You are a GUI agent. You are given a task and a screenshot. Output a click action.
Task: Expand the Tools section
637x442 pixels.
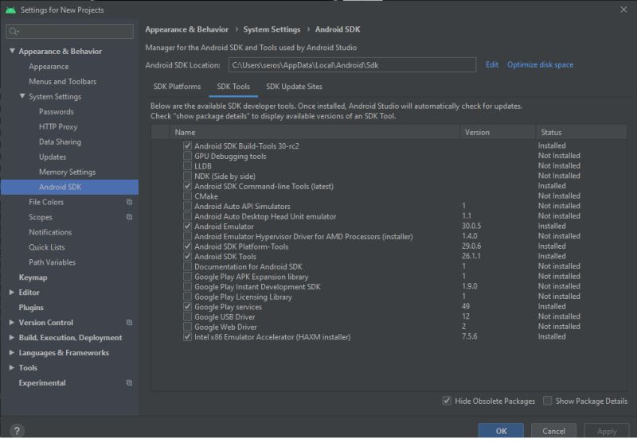12,367
